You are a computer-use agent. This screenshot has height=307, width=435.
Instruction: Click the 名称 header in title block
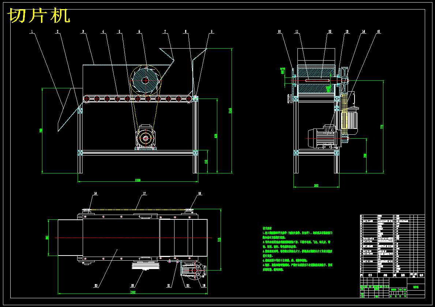[x=385, y=276]
